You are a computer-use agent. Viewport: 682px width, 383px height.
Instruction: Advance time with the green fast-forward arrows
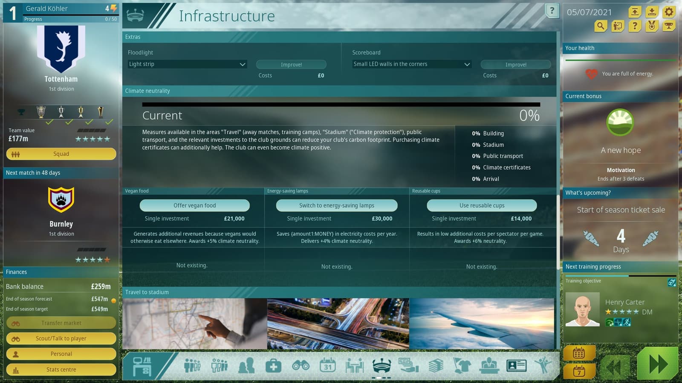(658, 364)
